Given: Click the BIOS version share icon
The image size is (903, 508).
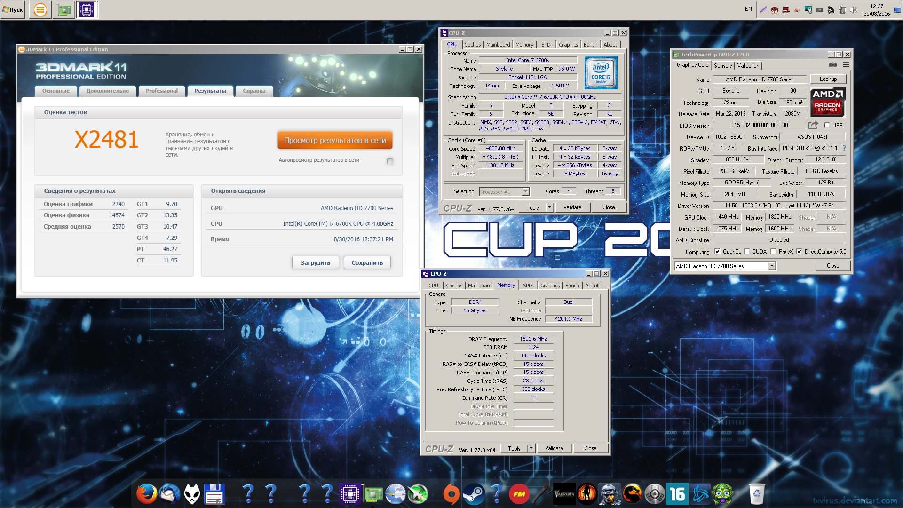Looking at the screenshot, I should pos(813,125).
